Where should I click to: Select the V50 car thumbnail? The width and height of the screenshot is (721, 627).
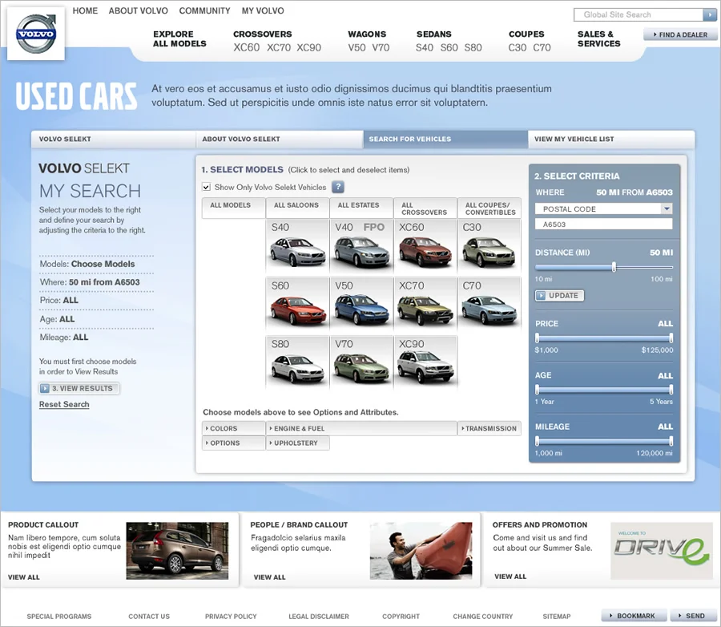click(361, 304)
